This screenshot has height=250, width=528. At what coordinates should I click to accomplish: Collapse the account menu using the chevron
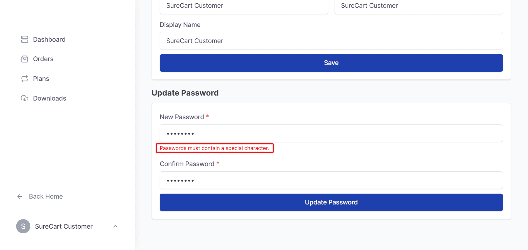coord(115,226)
